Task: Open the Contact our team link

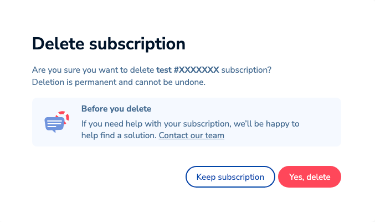Action: coord(191,135)
